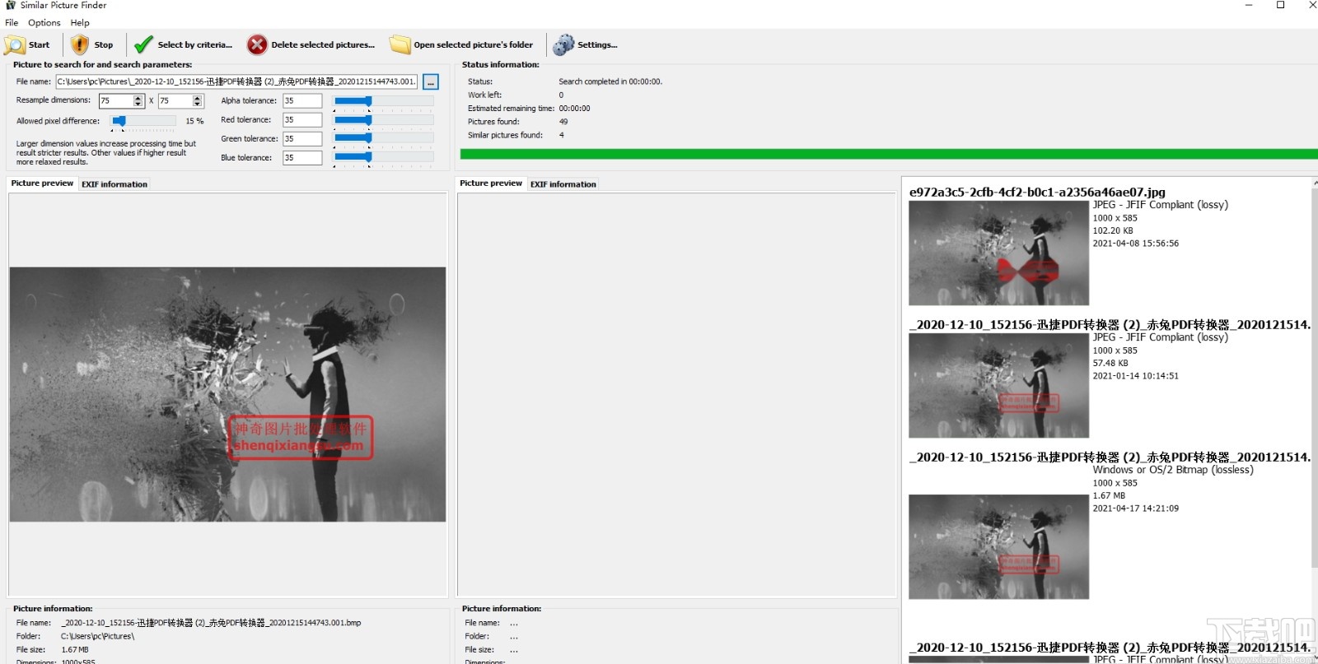This screenshot has width=1318, height=664.
Task: Click the green checkmark Select by criteria icon
Action: (x=143, y=44)
